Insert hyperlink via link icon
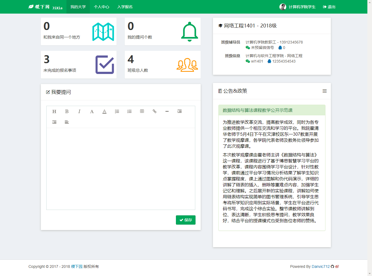Image resolution: width=372 pixels, height=276 pixels. tap(154, 111)
